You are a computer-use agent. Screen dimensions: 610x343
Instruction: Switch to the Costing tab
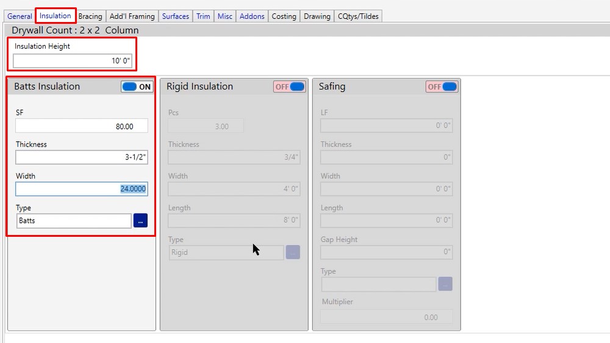point(284,16)
